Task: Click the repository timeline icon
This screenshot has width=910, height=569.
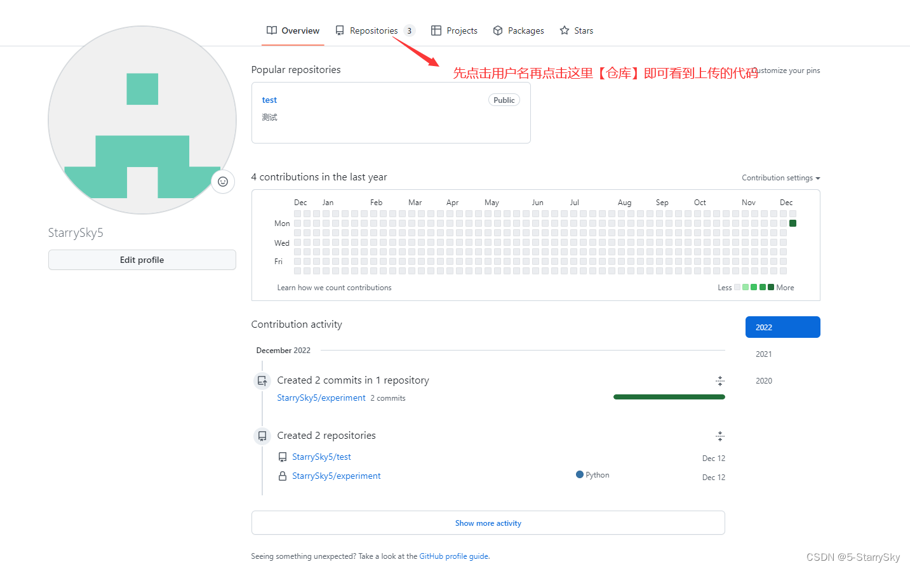Action: (x=262, y=436)
